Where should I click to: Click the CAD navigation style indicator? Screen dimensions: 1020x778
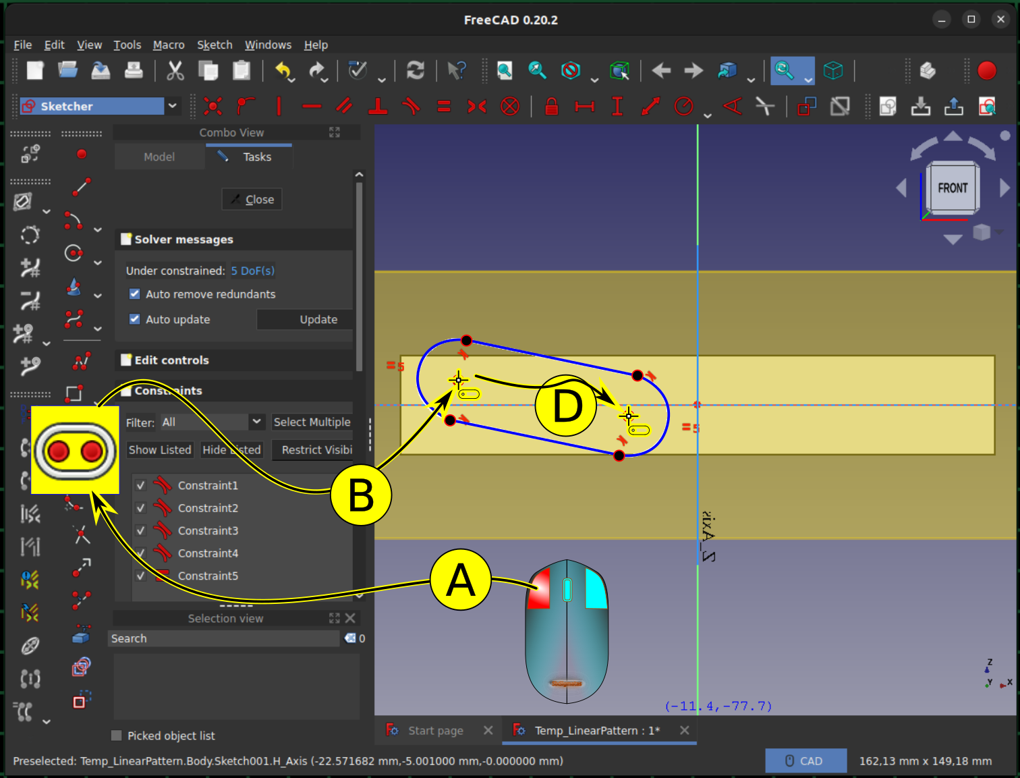tap(805, 760)
